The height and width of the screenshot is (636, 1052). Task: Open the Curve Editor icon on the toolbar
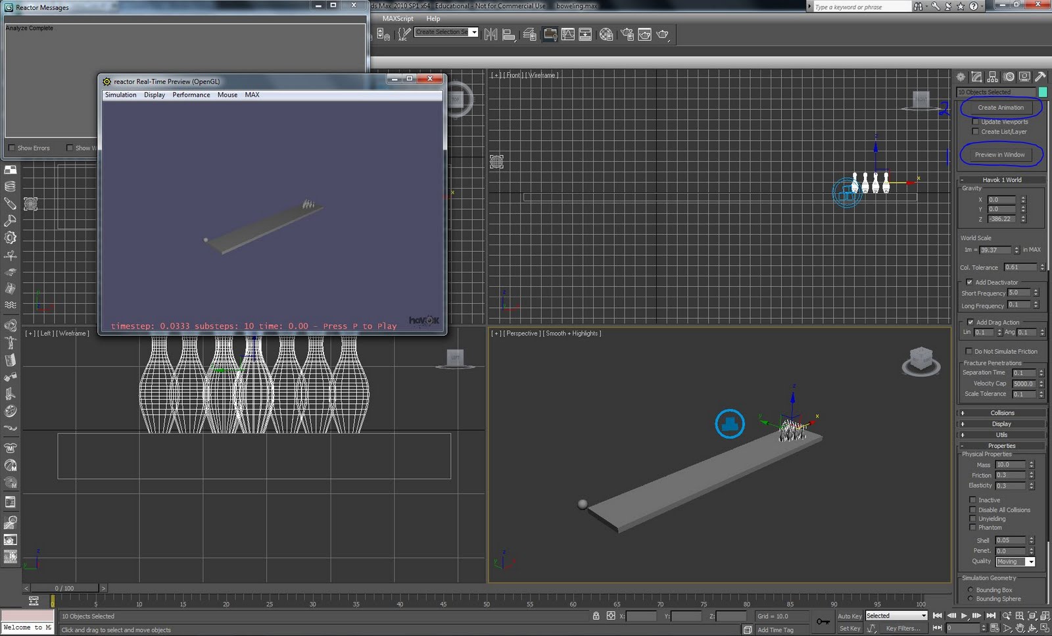(567, 34)
